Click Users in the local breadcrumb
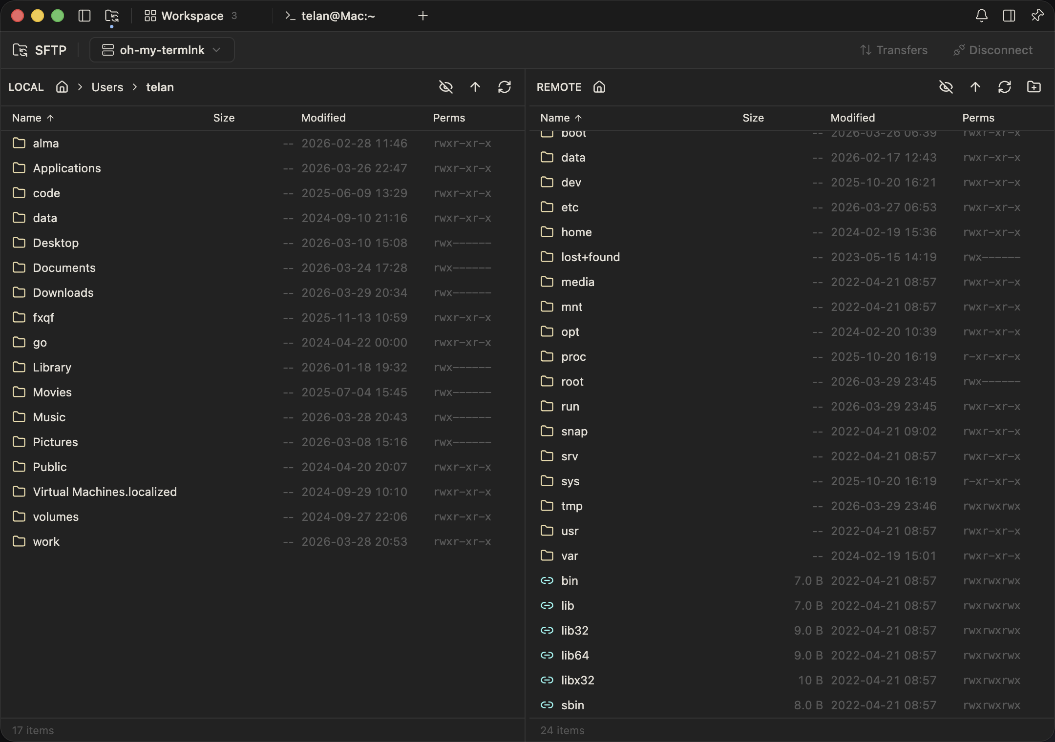 [x=107, y=87]
